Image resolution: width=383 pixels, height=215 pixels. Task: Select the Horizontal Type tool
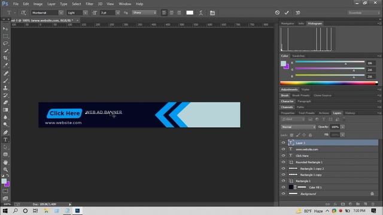coord(5,140)
